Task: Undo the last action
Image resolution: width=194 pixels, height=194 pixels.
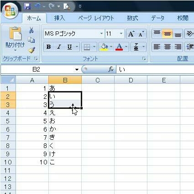Action: 37,6
